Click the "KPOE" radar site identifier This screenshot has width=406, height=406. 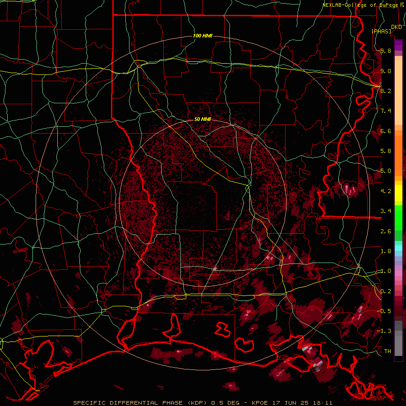(x=260, y=403)
